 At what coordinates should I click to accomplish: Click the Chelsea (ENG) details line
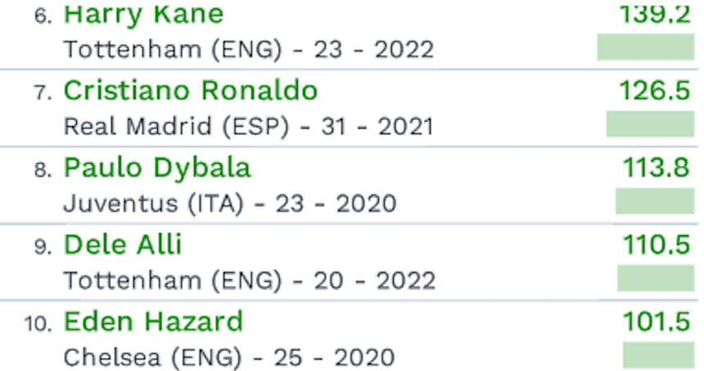pos(229,358)
